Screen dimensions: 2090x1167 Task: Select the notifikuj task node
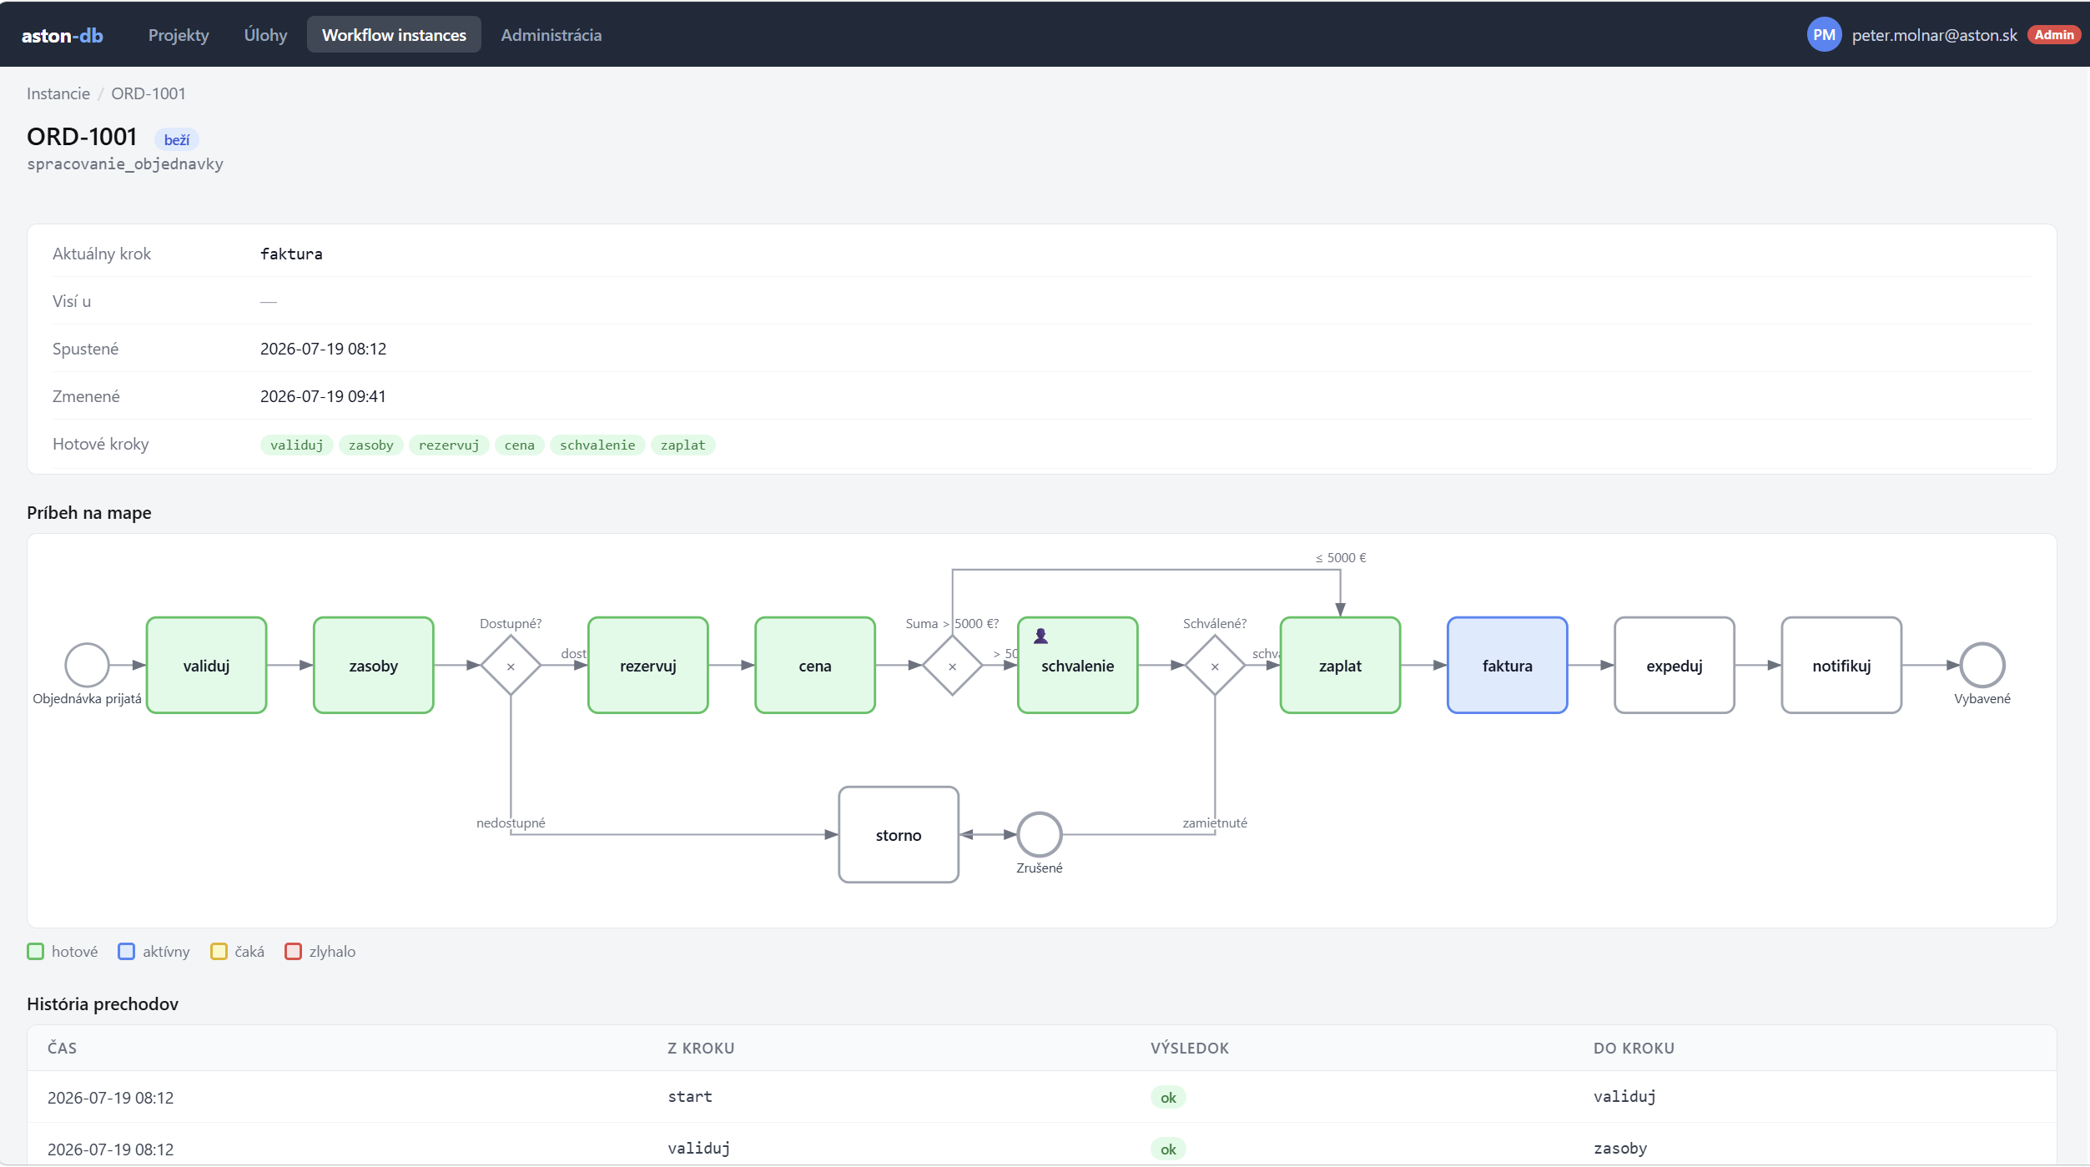pos(1841,666)
